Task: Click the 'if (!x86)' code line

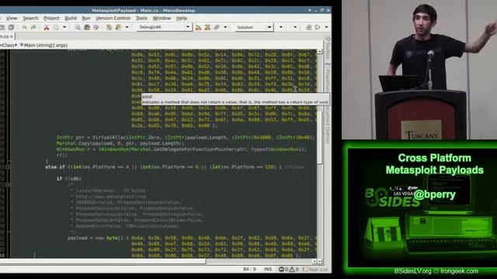Action: tap(69, 179)
